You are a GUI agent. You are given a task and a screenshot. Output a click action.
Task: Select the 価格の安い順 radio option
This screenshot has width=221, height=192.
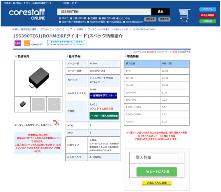[x=100, y=18]
